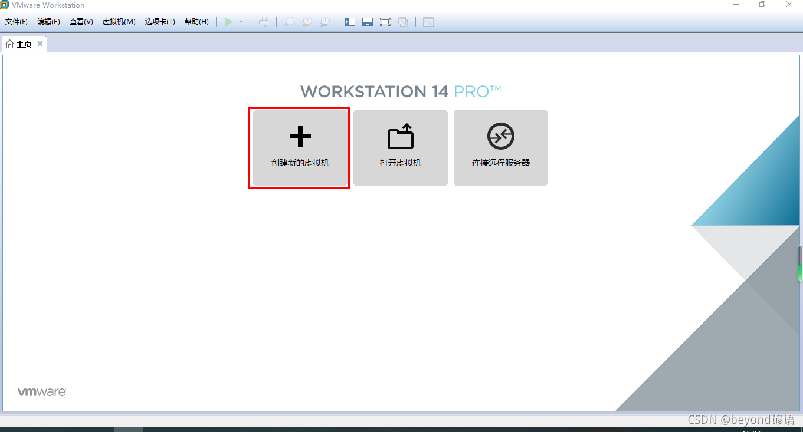The height and width of the screenshot is (432, 803).
Task: Click the open folder icon 打开虚拟机
Action: [x=401, y=136]
